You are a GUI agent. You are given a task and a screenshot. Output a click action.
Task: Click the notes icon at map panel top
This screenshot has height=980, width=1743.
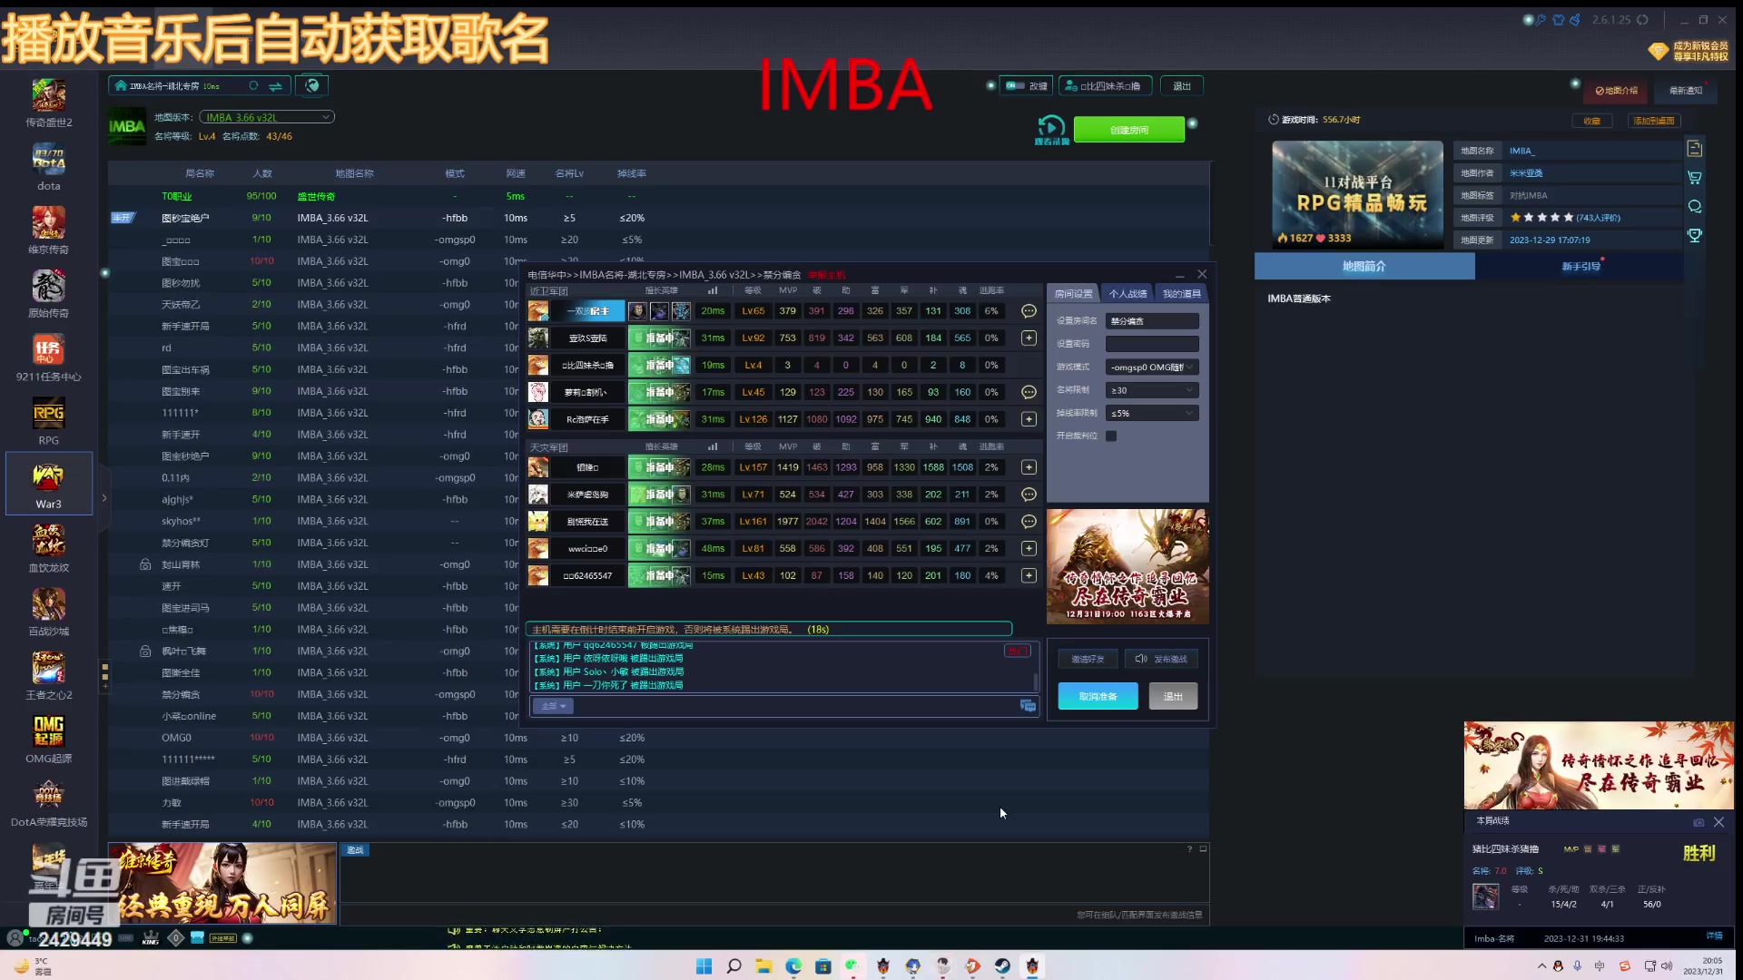point(1694,149)
